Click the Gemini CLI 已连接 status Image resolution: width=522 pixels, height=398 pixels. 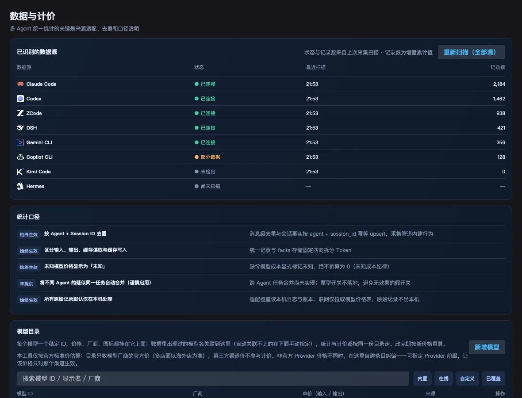coord(205,142)
